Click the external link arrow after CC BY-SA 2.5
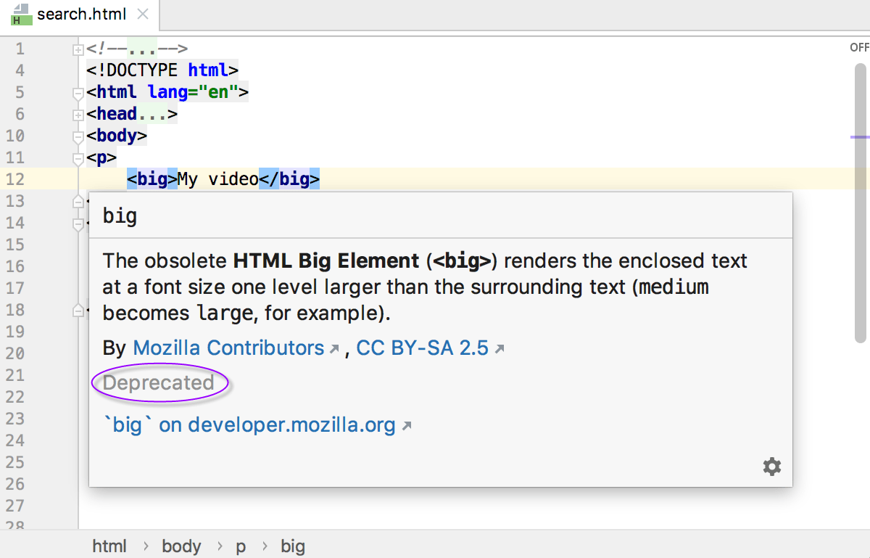Screen dimensions: 870x558 point(499,348)
